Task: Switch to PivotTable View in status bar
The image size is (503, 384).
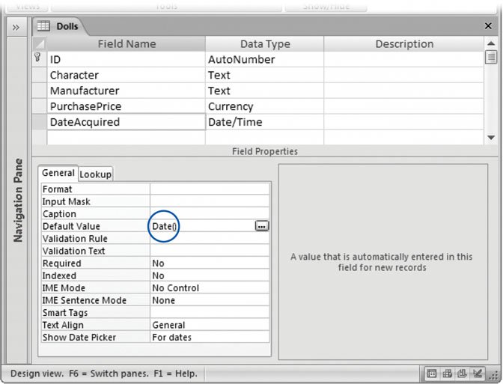Action: pyautogui.click(x=448, y=373)
